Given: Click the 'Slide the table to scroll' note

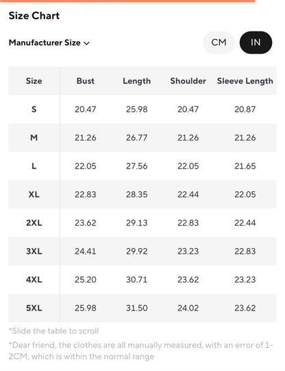Looking at the screenshot, I should pyautogui.click(x=53, y=331).
